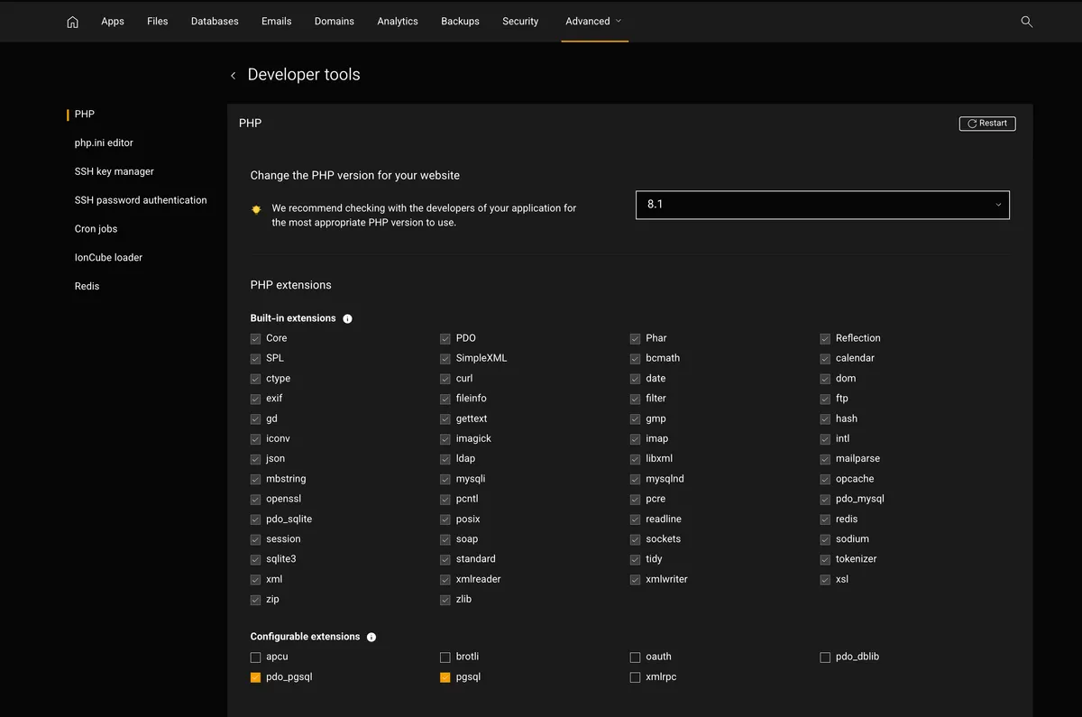Click the imagick extension checkbox

click(x=445, y=439)
